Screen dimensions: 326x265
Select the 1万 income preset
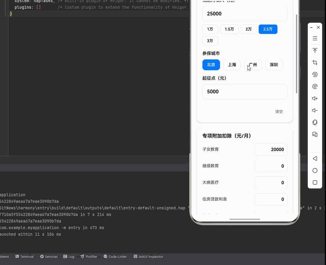[x=210, y=29]
